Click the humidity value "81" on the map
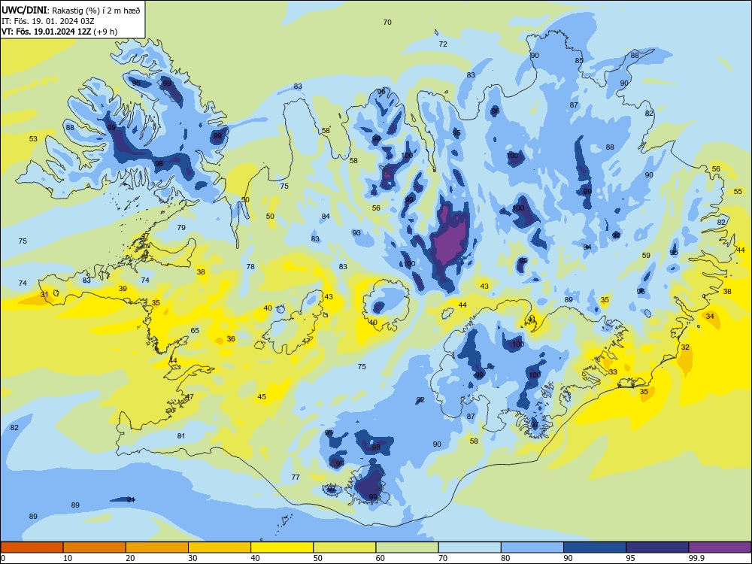The height and width of the screenshot is (564, 752). pos(180,436)
